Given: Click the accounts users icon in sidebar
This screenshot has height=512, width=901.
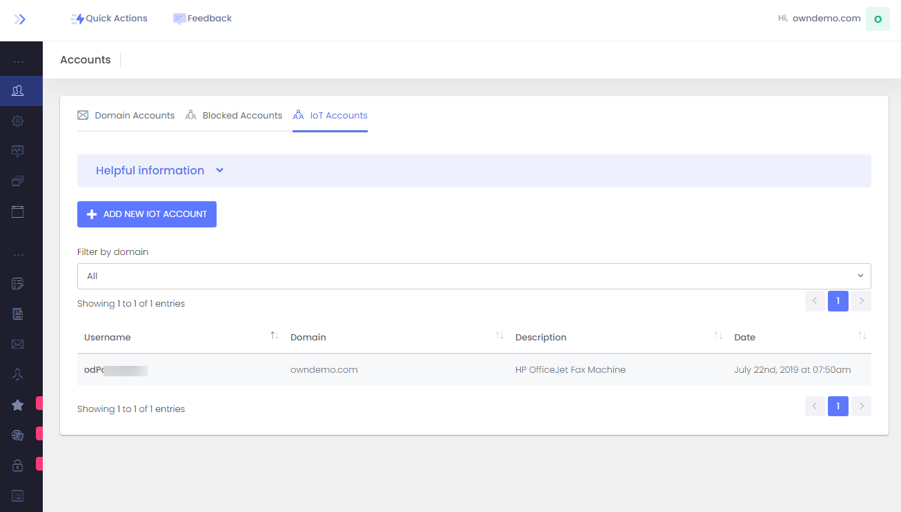Looking at the screenshot, I should [x=18, y=91].
